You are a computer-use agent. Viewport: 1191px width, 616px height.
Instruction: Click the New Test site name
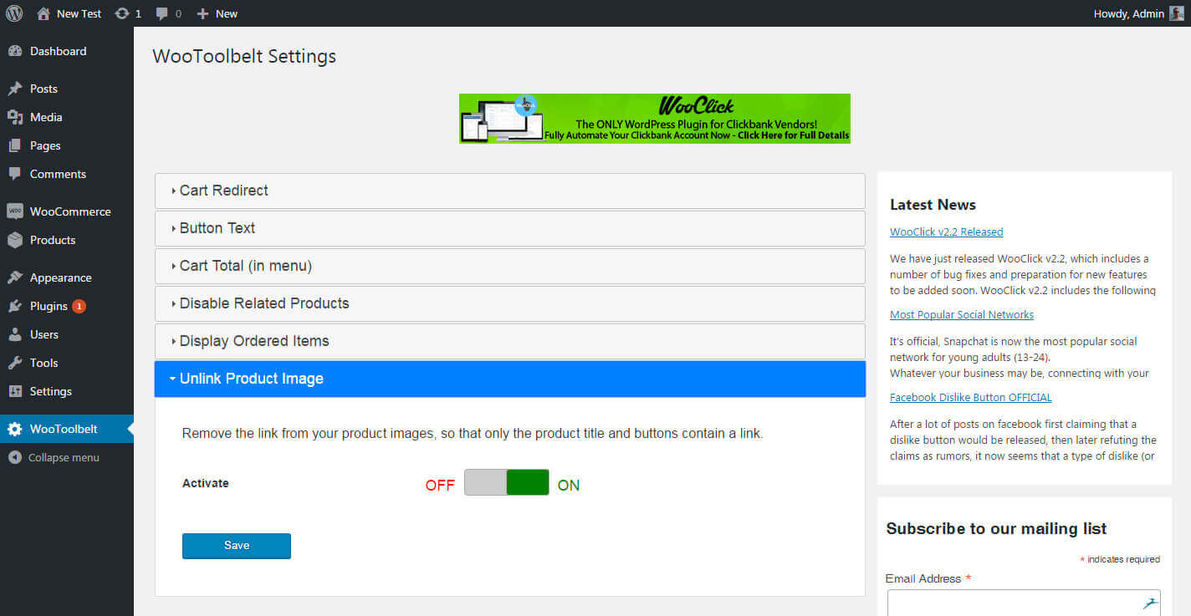click(x=79, y=13)
